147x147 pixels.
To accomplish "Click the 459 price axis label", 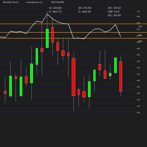I will [138, 93].
